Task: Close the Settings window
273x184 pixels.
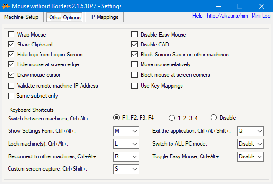Action: coord(262,6)
